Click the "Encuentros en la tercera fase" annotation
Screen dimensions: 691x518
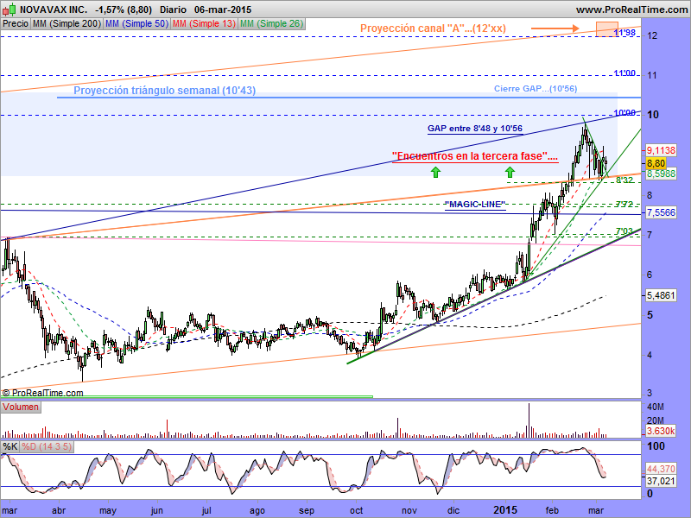point(475,156)
